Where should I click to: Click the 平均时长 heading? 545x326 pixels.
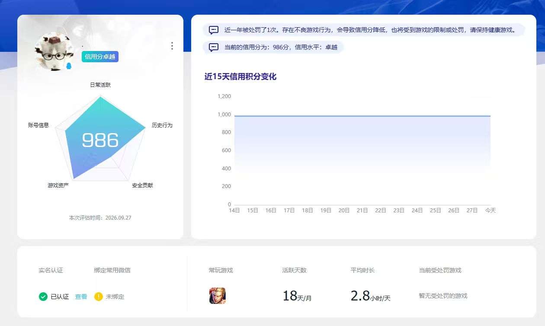click(362, 270)
